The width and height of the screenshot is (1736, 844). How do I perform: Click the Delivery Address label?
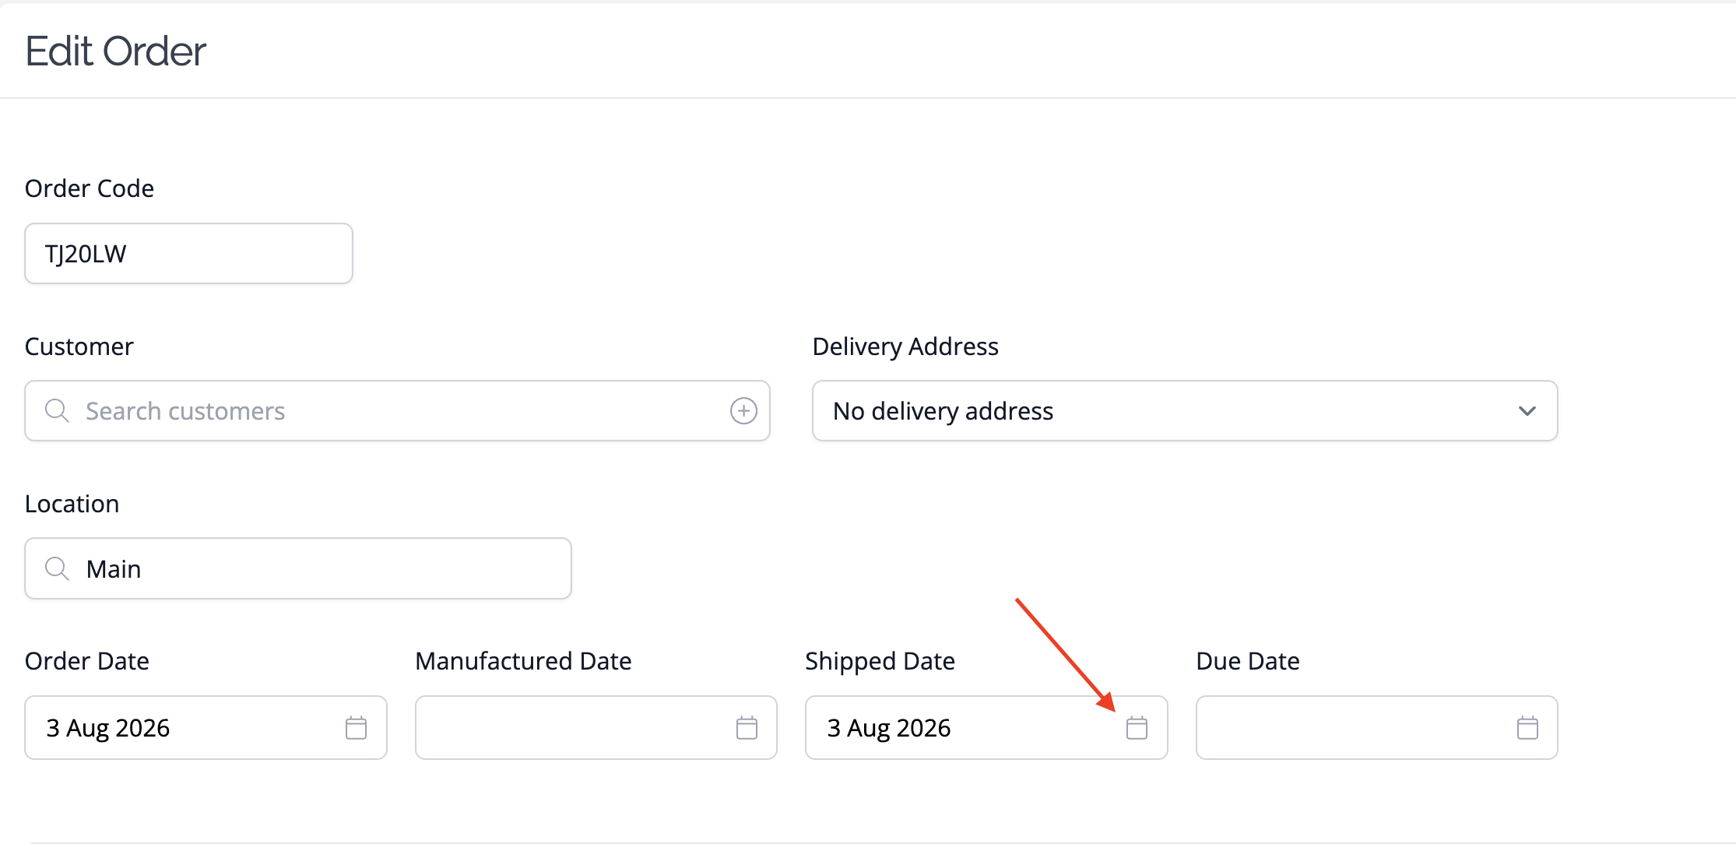pos(905,346)
